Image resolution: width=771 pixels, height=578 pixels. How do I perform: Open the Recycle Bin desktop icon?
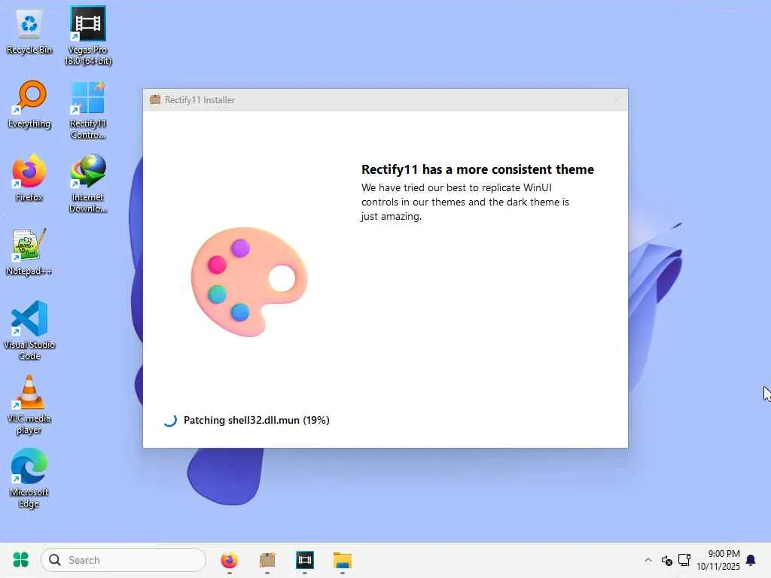(x=29, y=32)
